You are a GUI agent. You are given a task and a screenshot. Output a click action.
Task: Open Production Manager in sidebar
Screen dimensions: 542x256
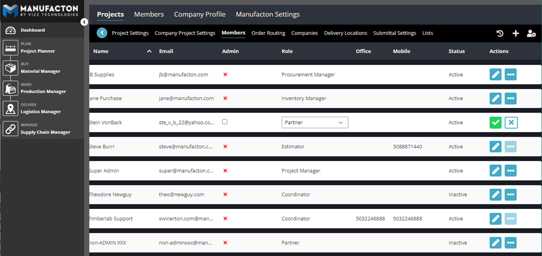pyautogui.click(x=43, y=91)
